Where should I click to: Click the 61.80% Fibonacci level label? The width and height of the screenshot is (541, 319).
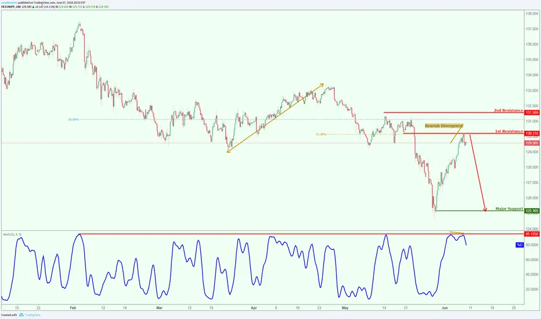[321, 135]
